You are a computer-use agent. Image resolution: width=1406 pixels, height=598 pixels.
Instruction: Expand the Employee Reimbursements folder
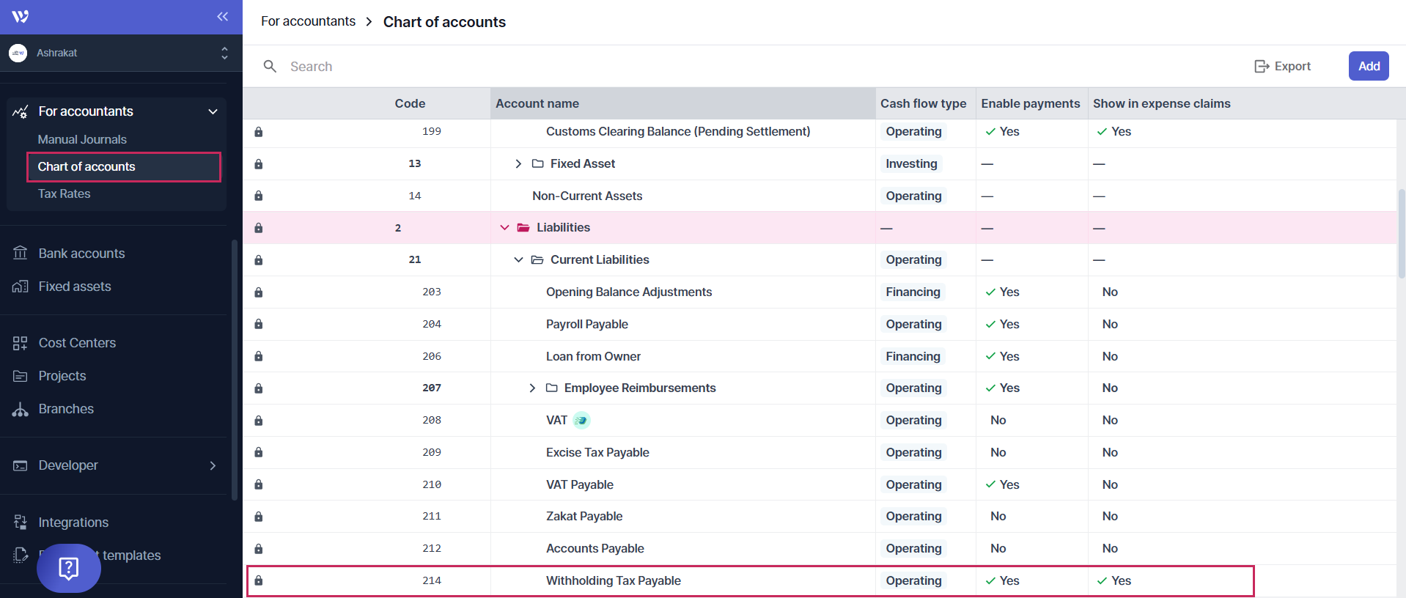click(x=532, y=388)
